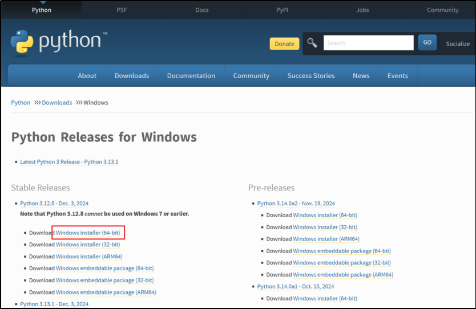Select the Python top tab

click(42, 10)
